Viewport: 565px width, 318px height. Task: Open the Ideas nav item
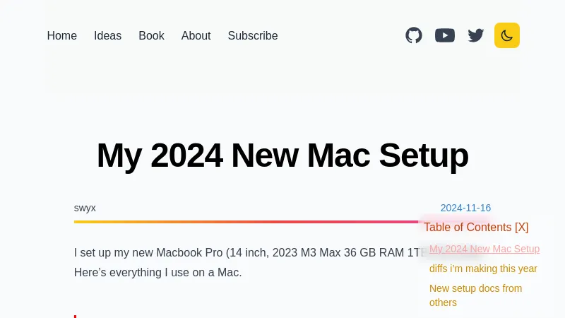tap(108, 35)
